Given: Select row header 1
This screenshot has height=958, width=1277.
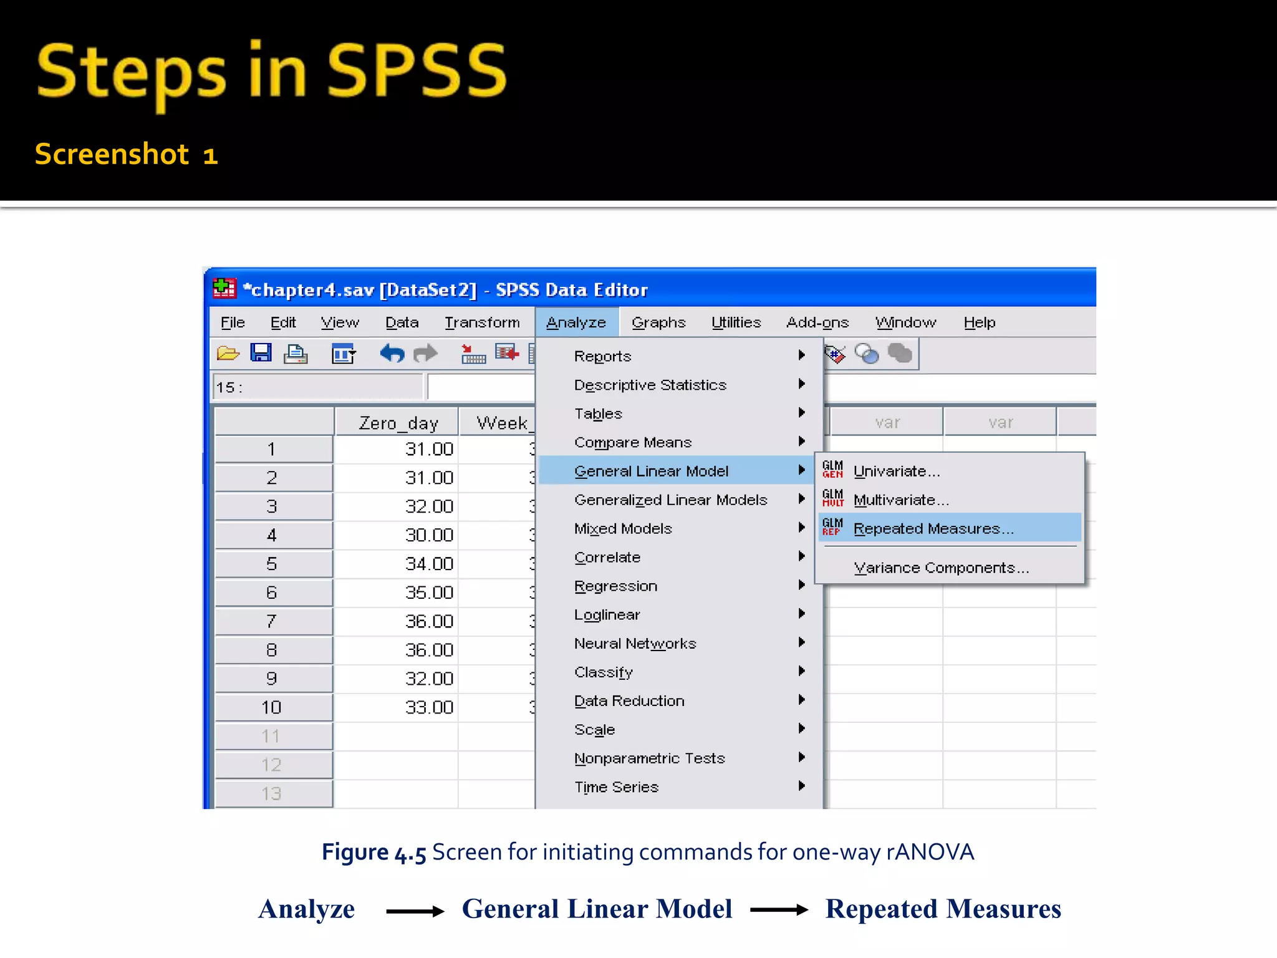Looking at the screenshot, I should (x=274, y=449).
